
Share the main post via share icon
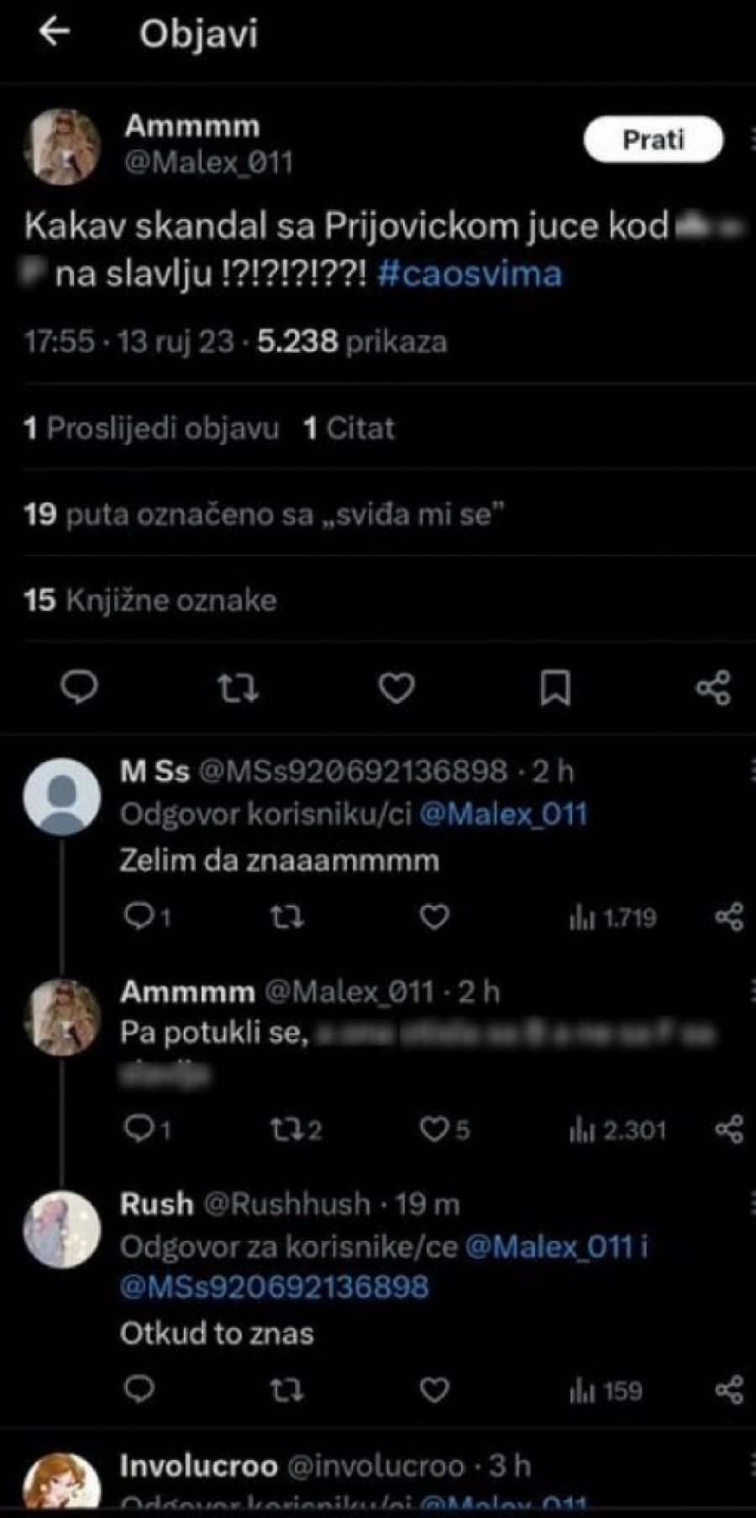(713, 688)
